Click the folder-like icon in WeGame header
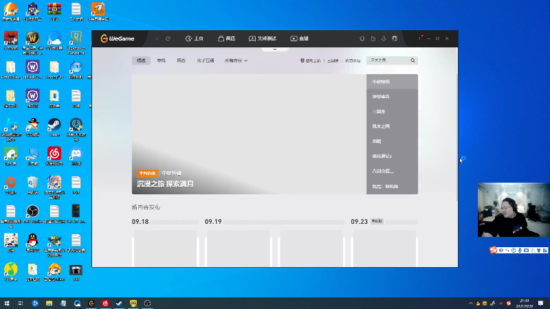The height and width of the screenshot is (309, 550). (x=373, y=38)
